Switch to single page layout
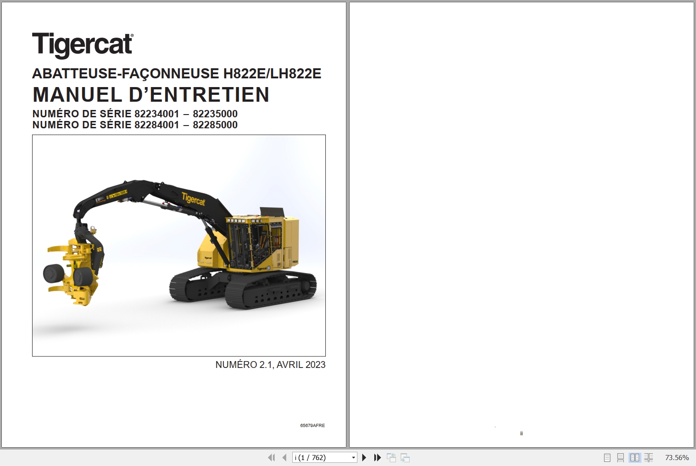This screenshot has width=696, height=466. 607,457
